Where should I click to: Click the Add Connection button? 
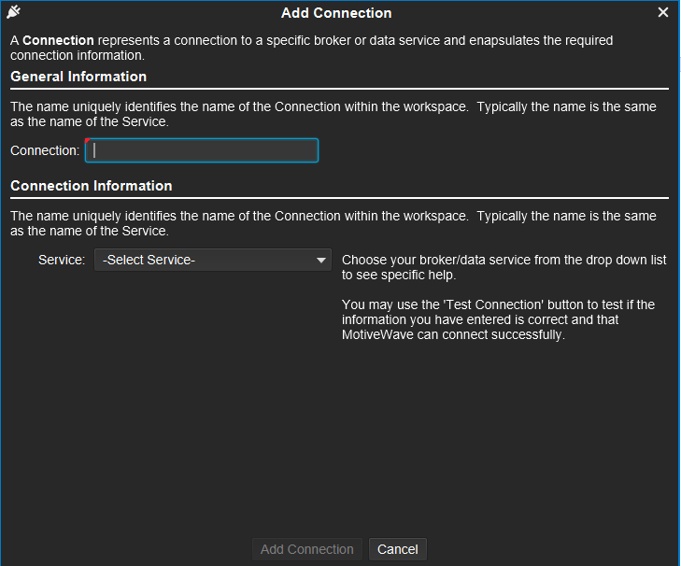coord(307,549)
